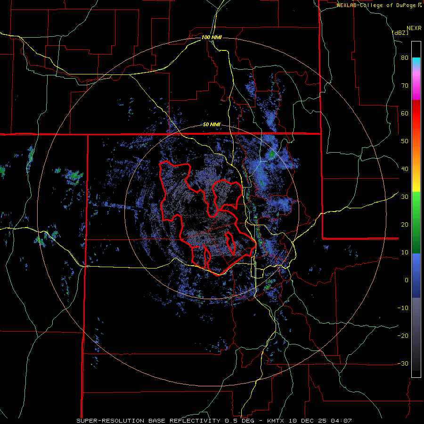424x424 pixels.
Task: Click the 20 value on the dBZ scale
Action: [x=405, y=225]
